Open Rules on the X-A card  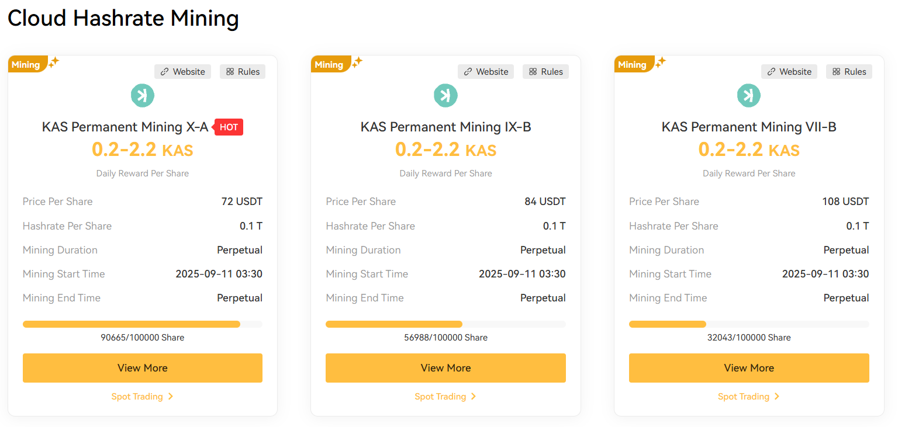(x=243, y=72)
